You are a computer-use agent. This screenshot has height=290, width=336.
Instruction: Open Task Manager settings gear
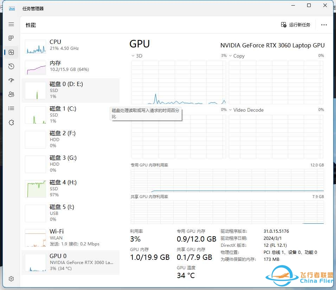pos(11,279)
